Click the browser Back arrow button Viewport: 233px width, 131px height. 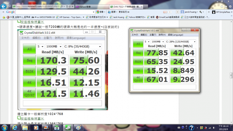3,7
